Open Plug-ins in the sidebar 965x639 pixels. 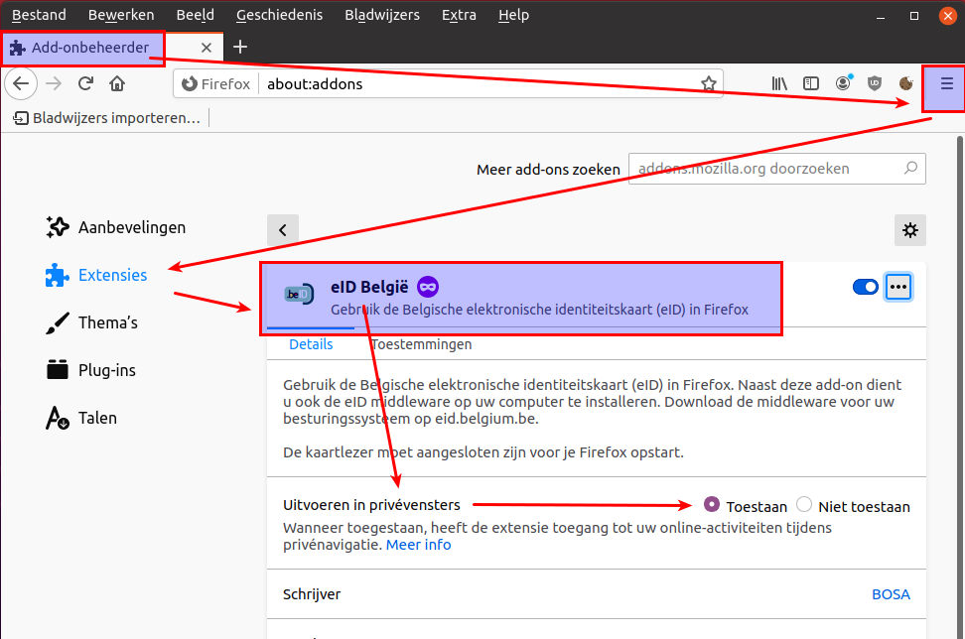[x=90, y=370]
